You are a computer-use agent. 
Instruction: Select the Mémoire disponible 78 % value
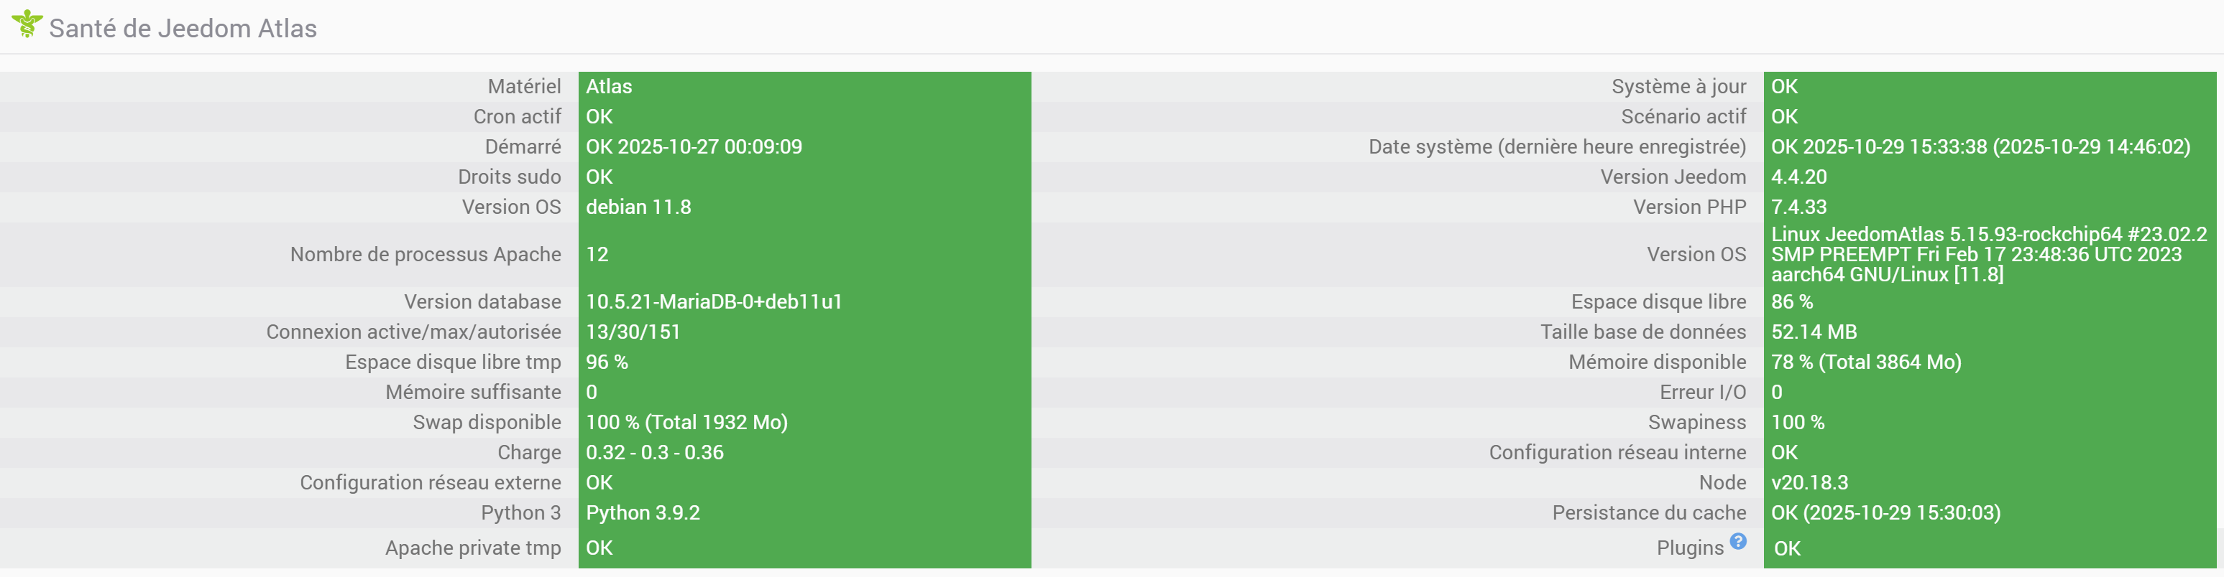point(1866,362)
